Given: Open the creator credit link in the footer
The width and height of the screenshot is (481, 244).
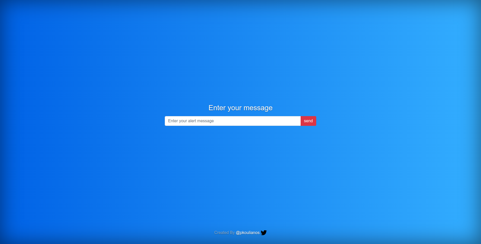Looking at the screenshot, I should pos(247,232).
